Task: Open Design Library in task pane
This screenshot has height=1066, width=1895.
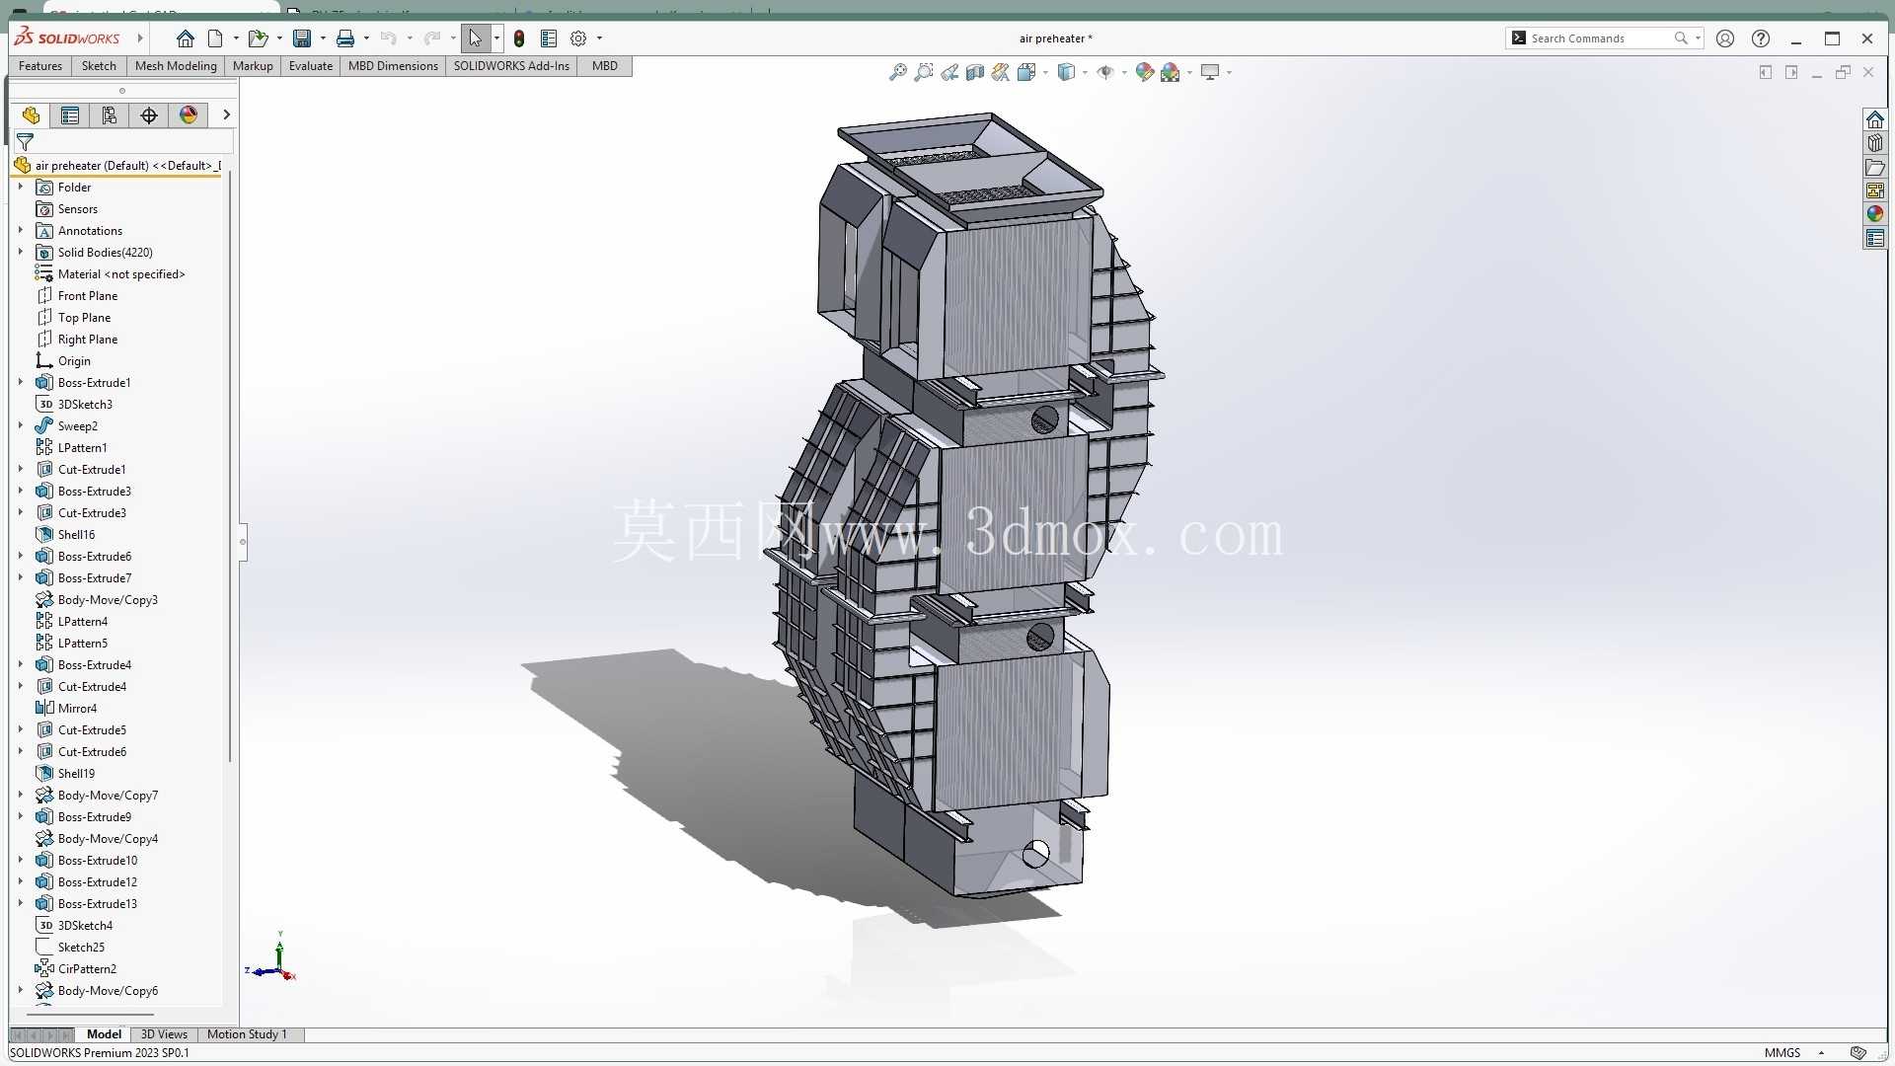Action: (1874, 143)
